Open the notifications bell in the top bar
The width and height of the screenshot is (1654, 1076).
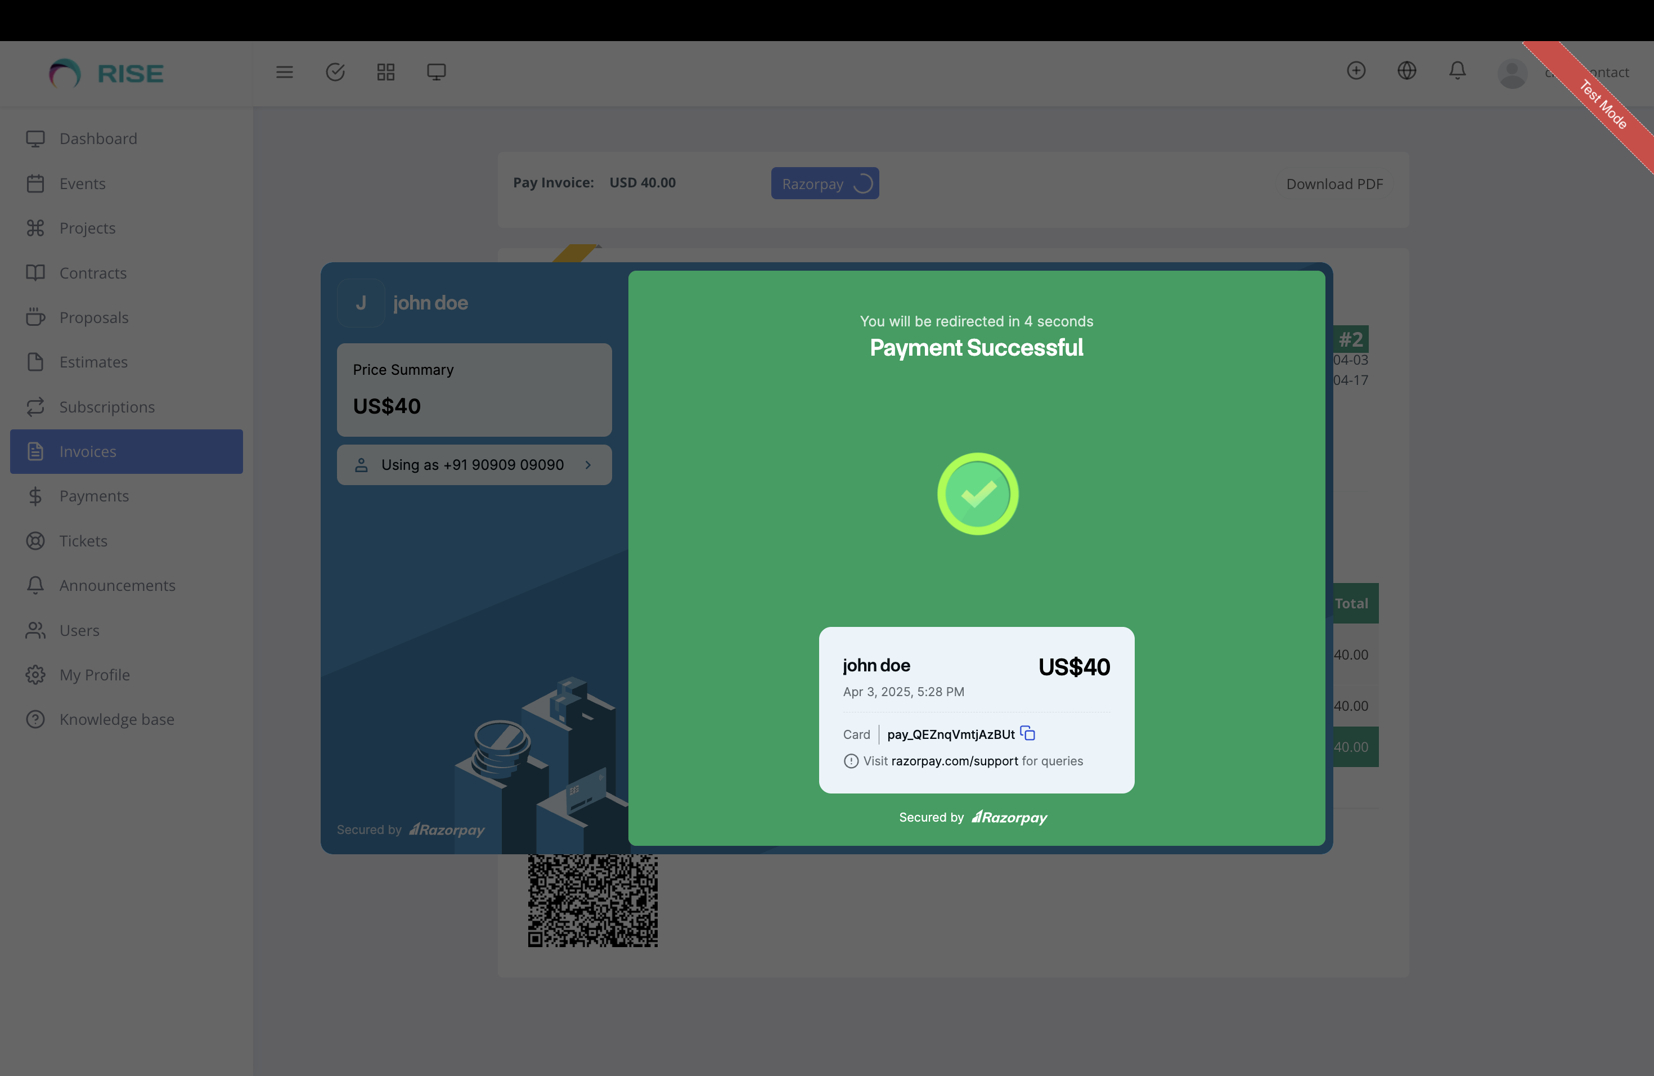[1457, 71]
